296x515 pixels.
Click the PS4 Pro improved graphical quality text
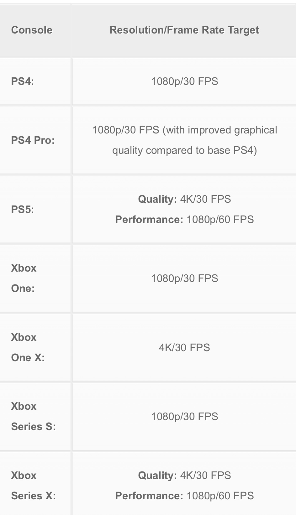[x=184, y=140]
